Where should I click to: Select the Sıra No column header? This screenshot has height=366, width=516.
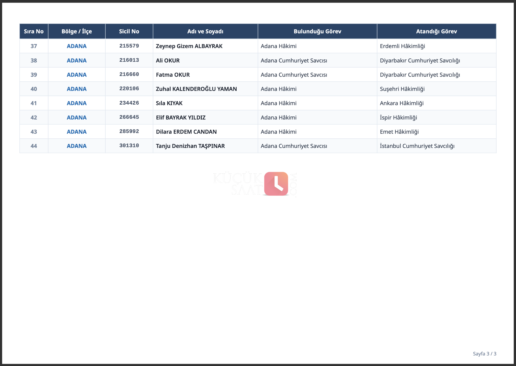(x=34, y=31)
